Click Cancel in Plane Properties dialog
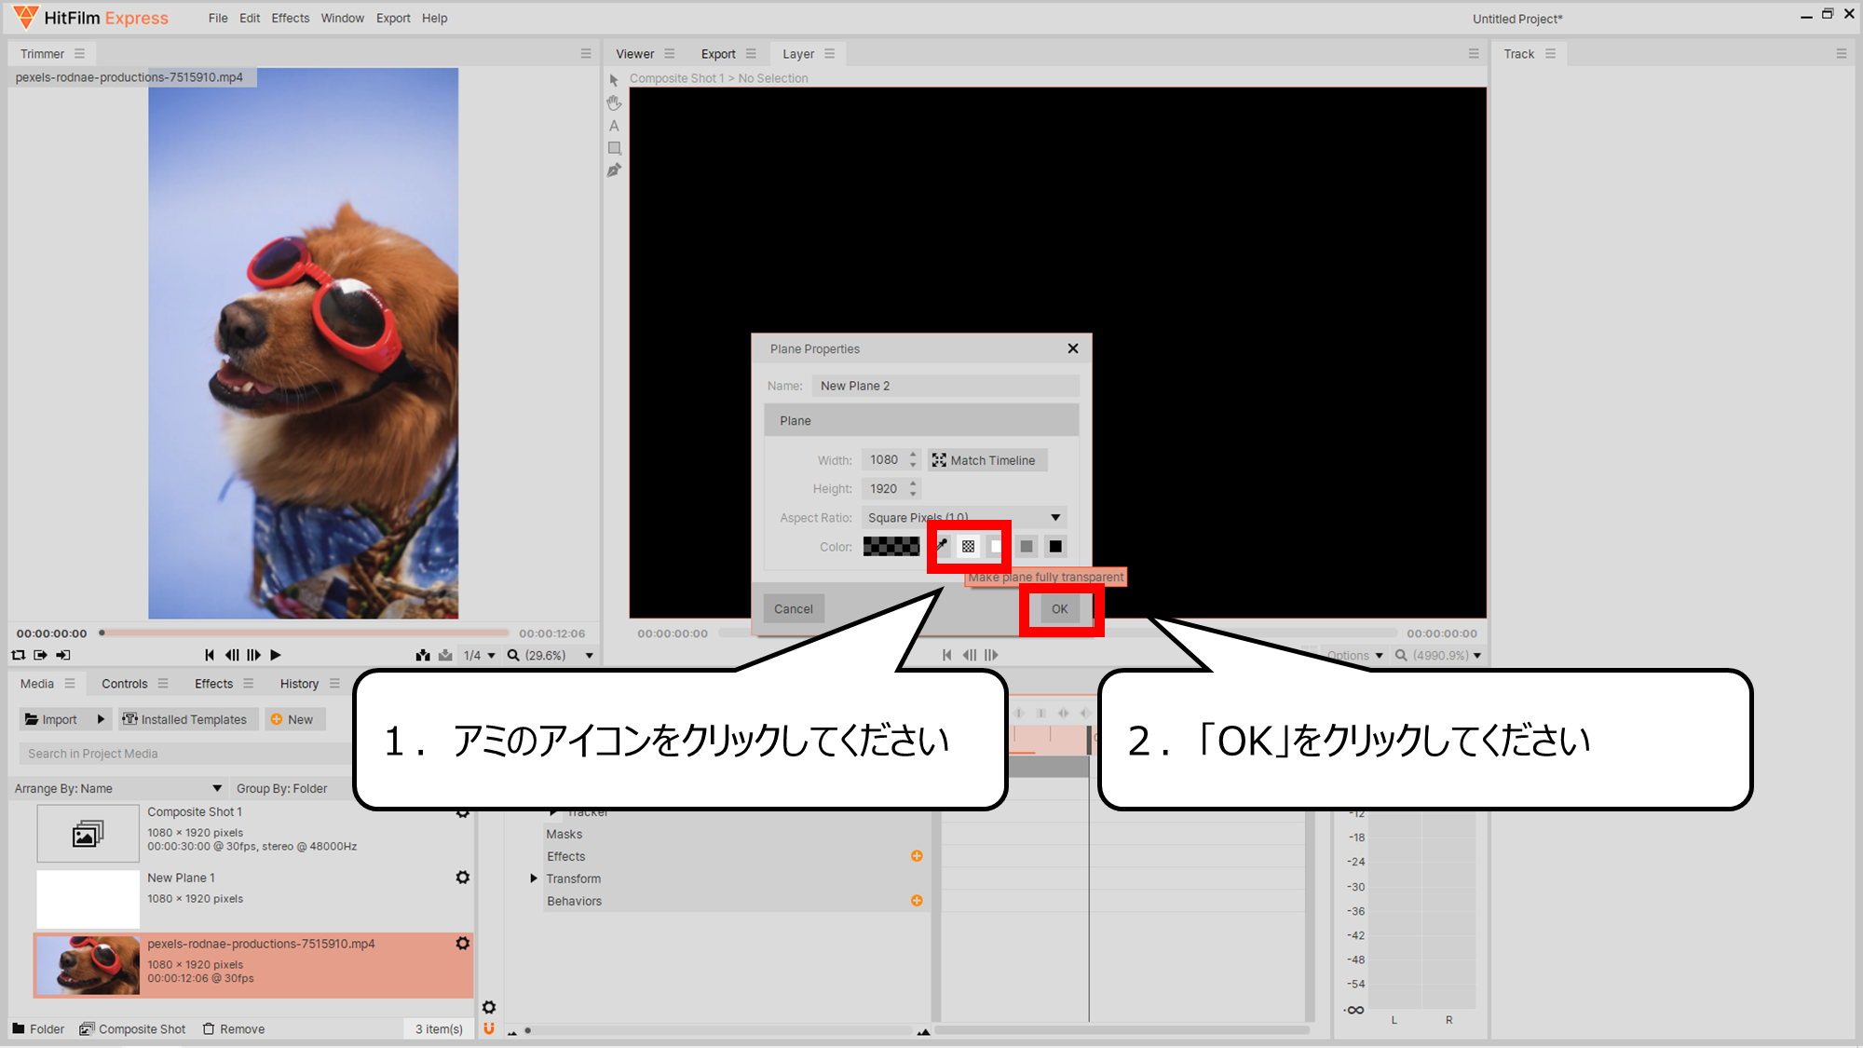 coord(794,608)
